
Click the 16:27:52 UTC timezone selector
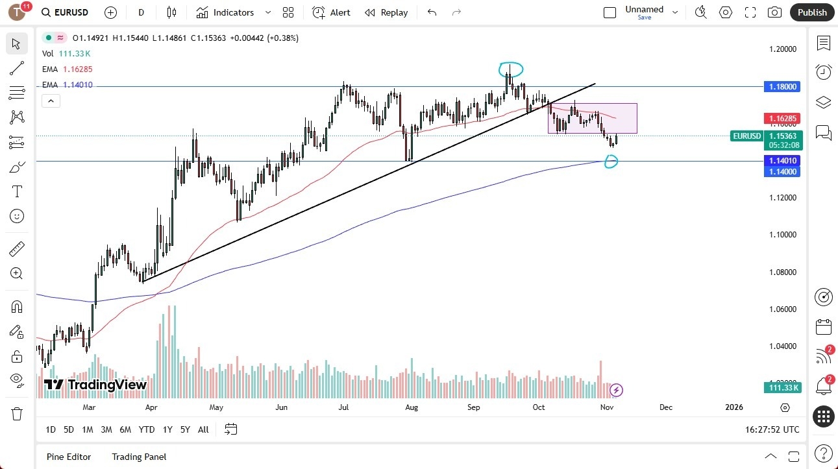(772, 429)
